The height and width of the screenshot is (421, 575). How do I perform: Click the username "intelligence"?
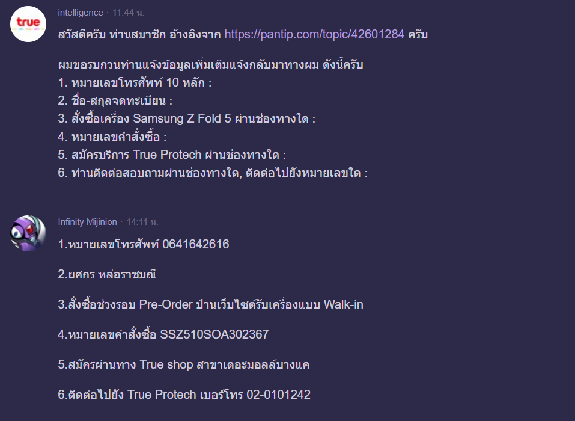81,13
